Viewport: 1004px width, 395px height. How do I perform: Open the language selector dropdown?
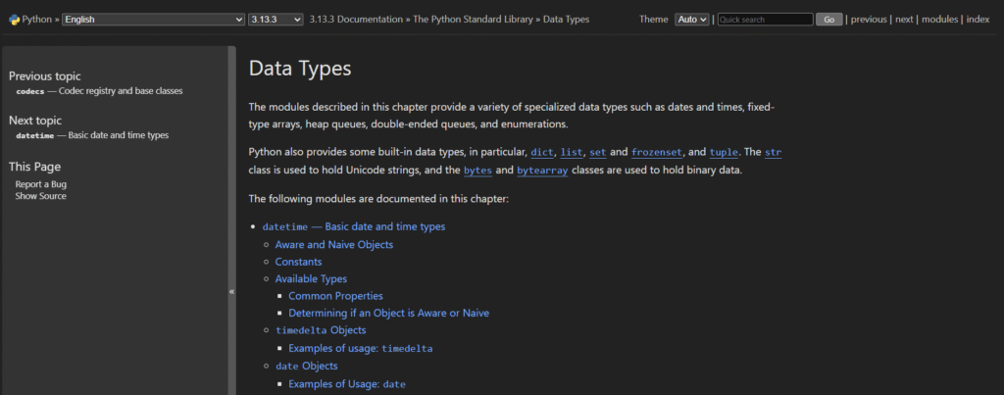pyautogui.click(x=153, y=19)
